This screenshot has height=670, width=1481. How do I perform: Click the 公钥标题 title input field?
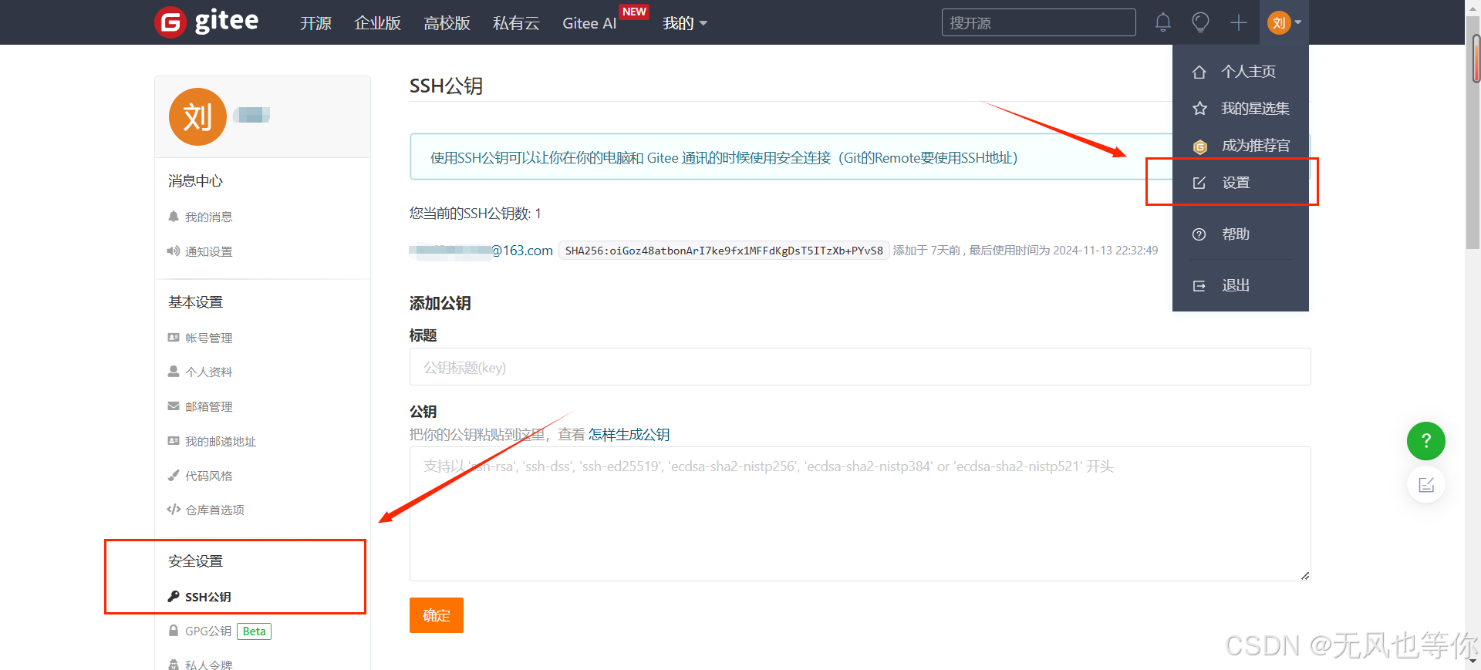860,367
